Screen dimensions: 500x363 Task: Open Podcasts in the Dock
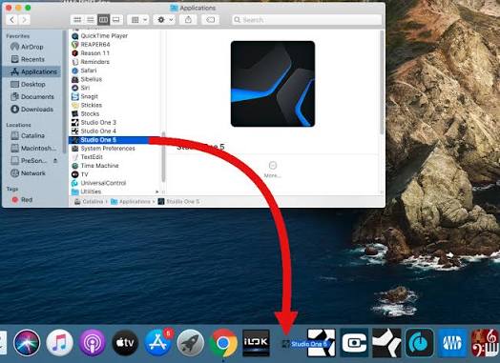93,343
